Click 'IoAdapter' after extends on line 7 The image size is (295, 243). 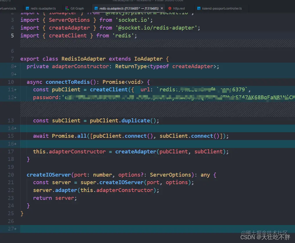tap(148, 59)
